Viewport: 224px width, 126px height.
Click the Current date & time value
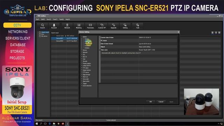pos(157,37)
